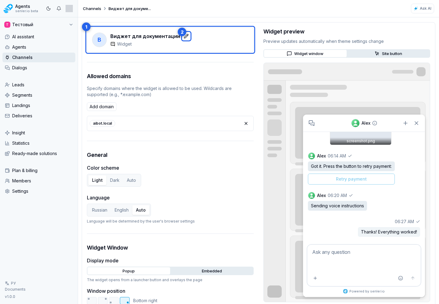The height and width of the screenshot is (304, 439).
Task: Open Ready-made solutions
Action: click(39, 154)
